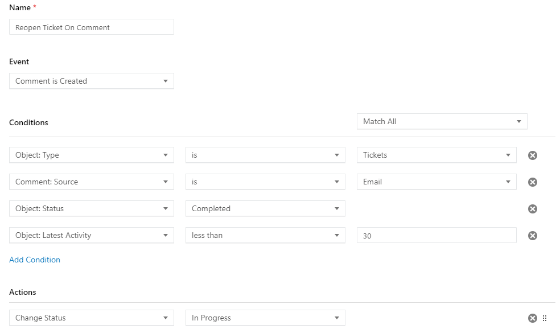
Task: Open the 'less than' operator dropdown
Action: coord(265,235)
